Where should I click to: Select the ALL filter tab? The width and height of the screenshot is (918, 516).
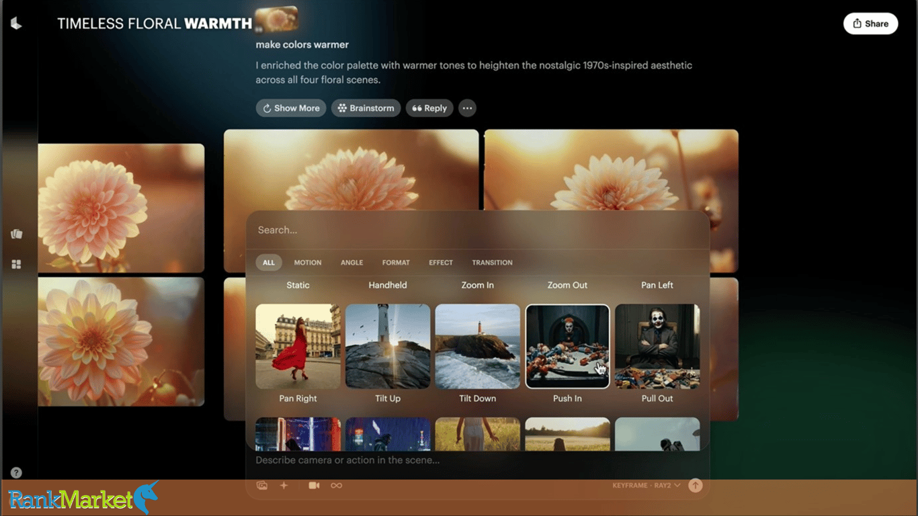point(269,263)
